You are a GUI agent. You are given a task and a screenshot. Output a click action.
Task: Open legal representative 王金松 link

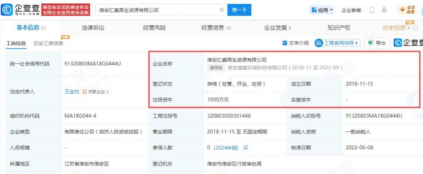pos(72,92)
